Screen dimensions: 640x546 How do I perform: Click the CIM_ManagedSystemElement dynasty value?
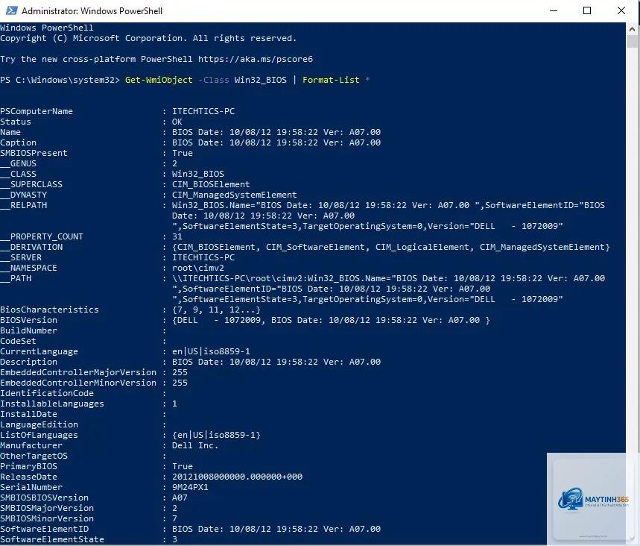pyautogui.click(x=234, y=195)
